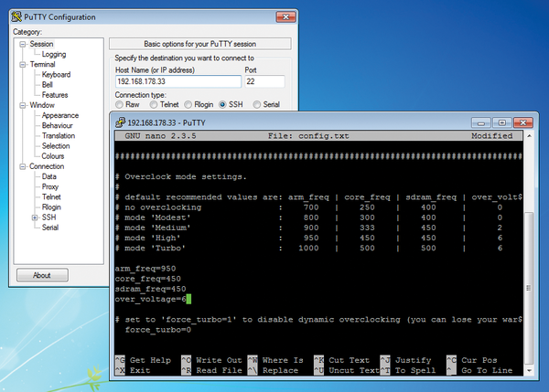Minimize the PuTTY terminal window
This screenshot has height=392, width=549.
click(x=481, y=122)
